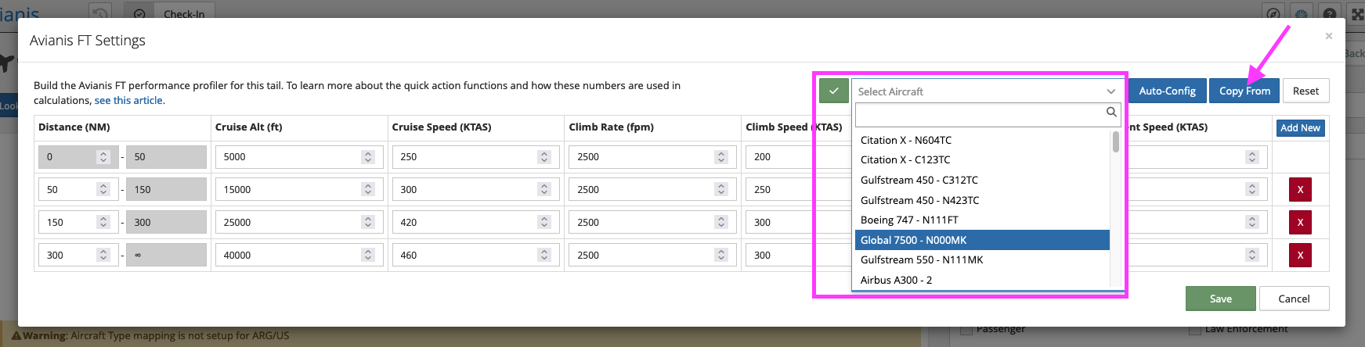The width and height of the screenshot is (1365, 347).
Task: Click the stepper arrows on Cruise Alt 15000
Action: pos(368,189)
